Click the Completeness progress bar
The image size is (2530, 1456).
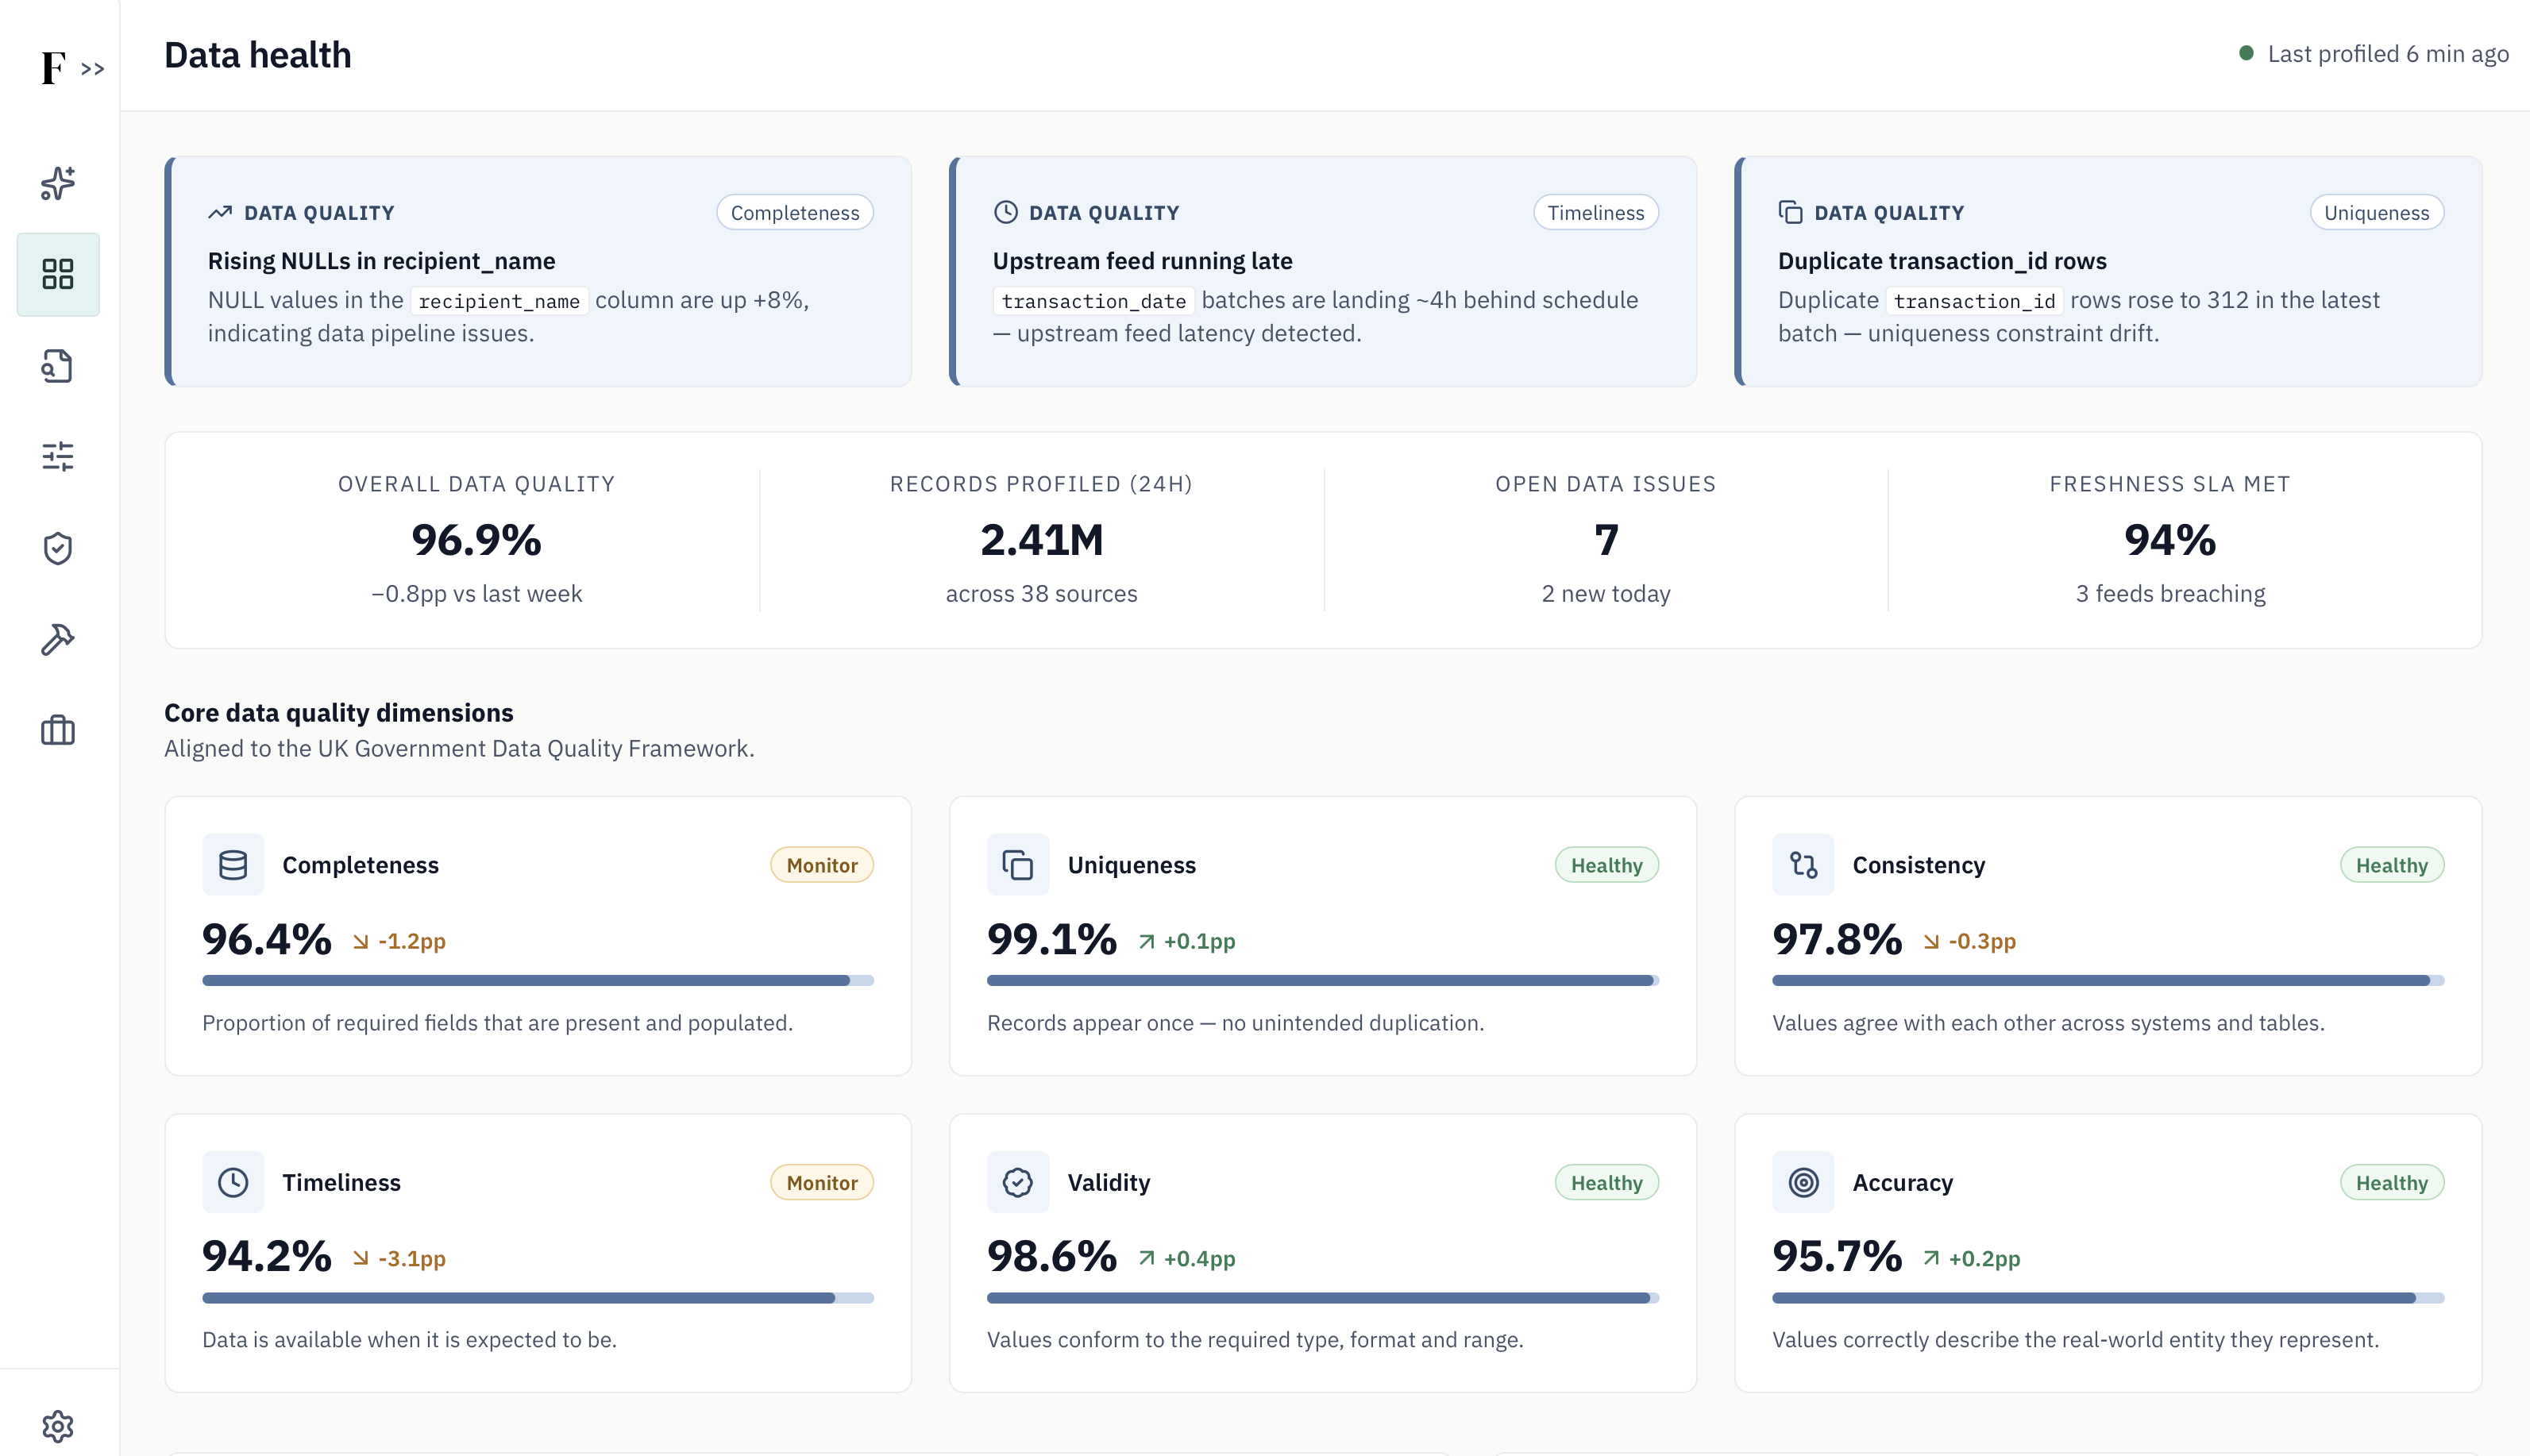click(x=538, y=981)
